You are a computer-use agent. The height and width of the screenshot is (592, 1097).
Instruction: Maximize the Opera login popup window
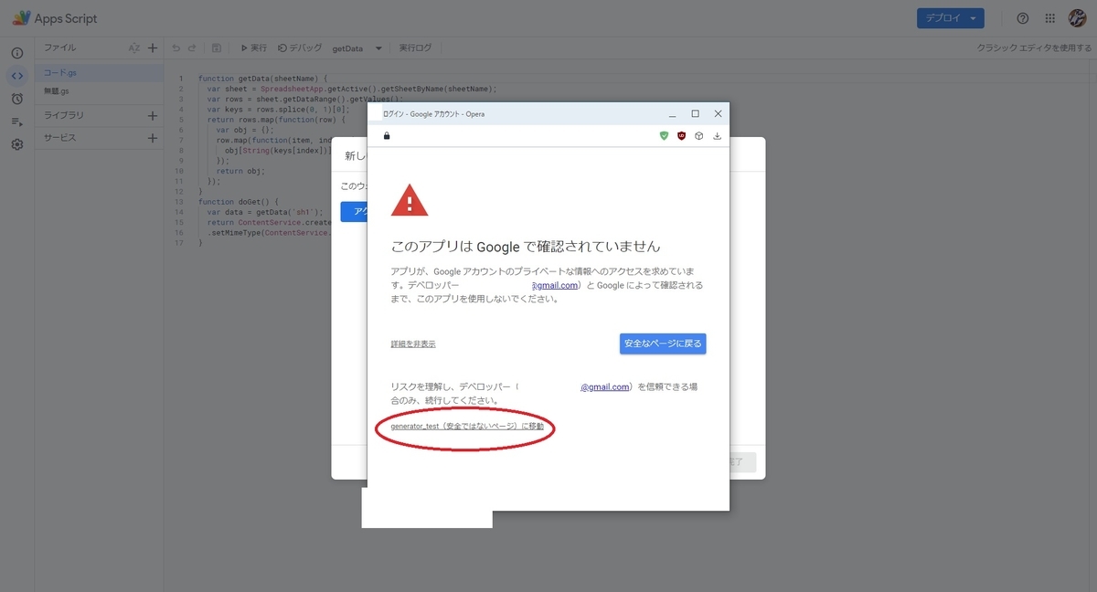[695, 114]
